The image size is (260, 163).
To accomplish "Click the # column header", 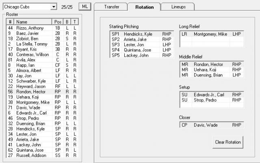I will (11, 21).
